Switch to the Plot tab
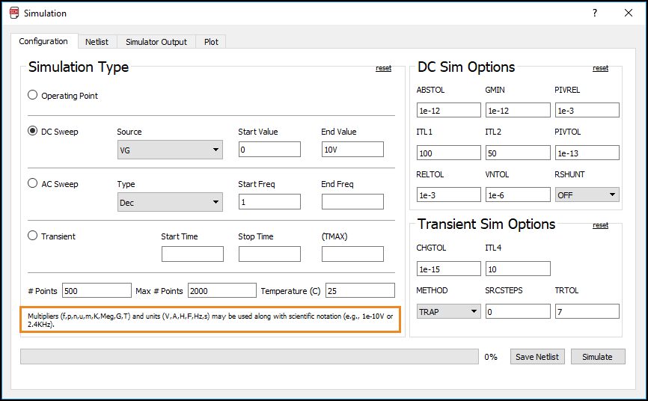Viewport: 648px width, 401px height. (x=211, y=42)
